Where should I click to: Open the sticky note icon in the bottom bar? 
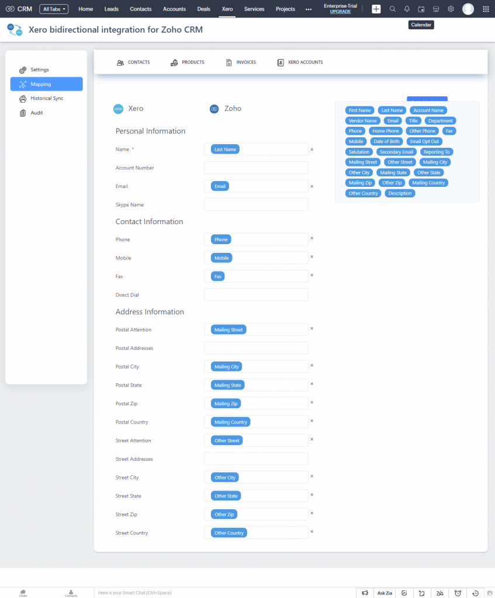422,593
